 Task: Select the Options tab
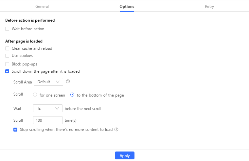(127, 7)
